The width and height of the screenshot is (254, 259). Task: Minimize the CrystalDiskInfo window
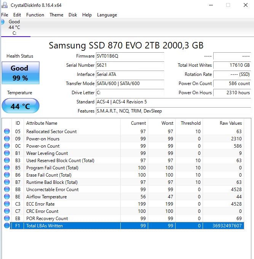coord(211,5)
